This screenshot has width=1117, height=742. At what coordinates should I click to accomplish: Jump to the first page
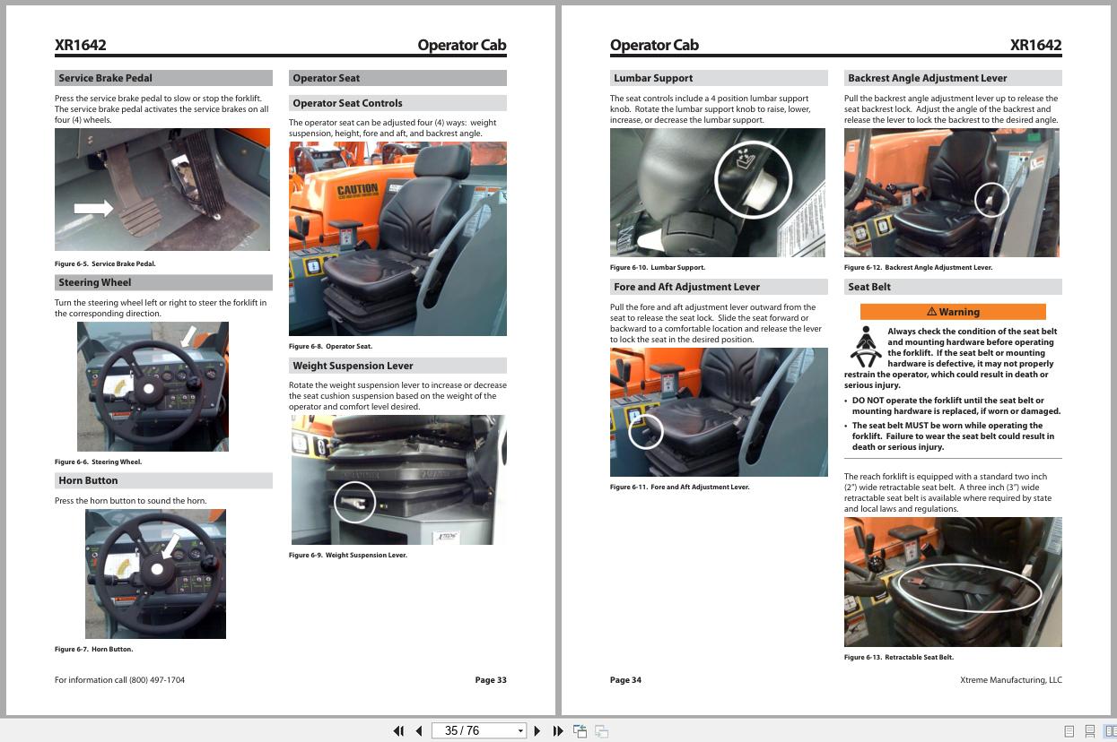399,731
